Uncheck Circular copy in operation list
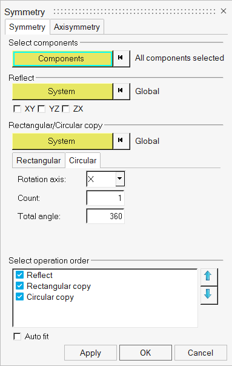The width and height of the screenshot is (232, 366). click(20, 297)
